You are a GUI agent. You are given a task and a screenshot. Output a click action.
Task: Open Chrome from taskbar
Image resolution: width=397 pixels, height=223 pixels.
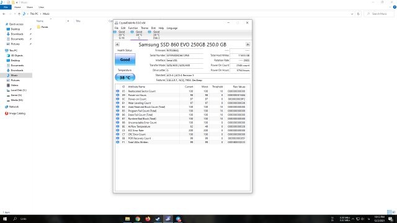click(x=138, y=219)
